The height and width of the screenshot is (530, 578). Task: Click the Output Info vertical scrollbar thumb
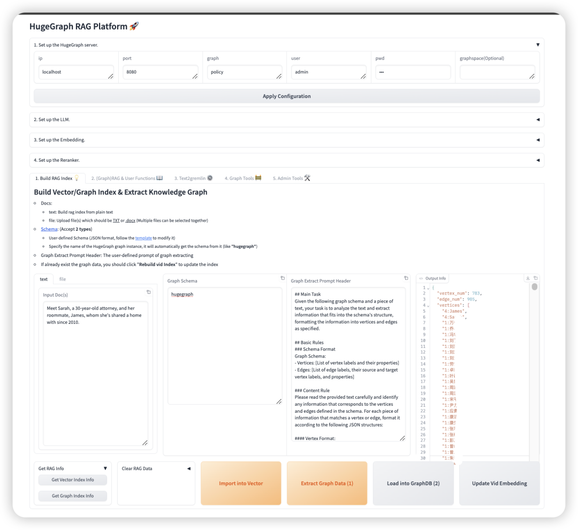(535, 286)
